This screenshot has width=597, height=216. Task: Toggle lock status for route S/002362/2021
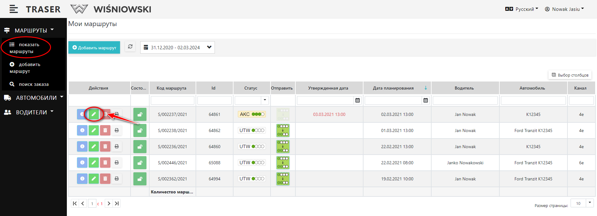pyautogui.click(x=140, y=179)
